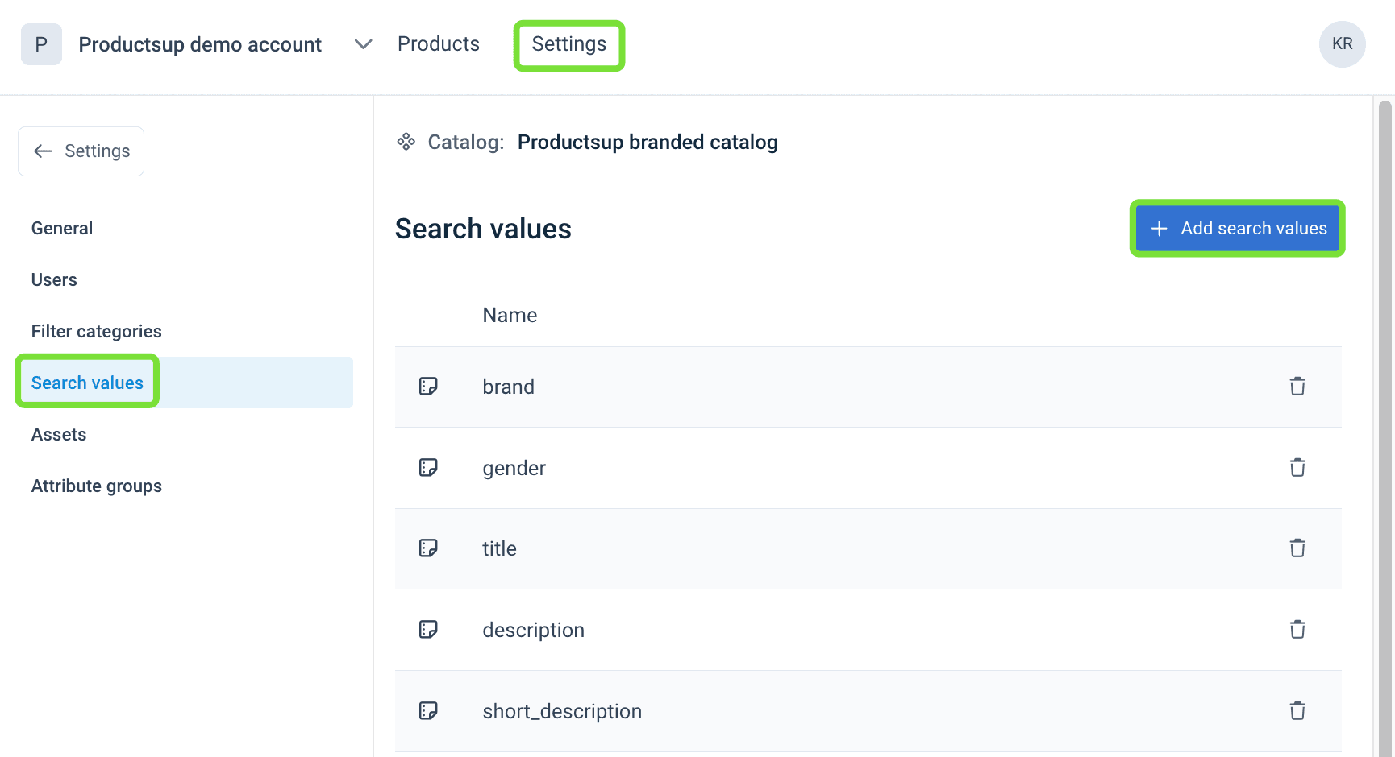The width and height of the screenshot is (1395, 757).
Task: Go back via Settings back button
Action: (81, 151)
